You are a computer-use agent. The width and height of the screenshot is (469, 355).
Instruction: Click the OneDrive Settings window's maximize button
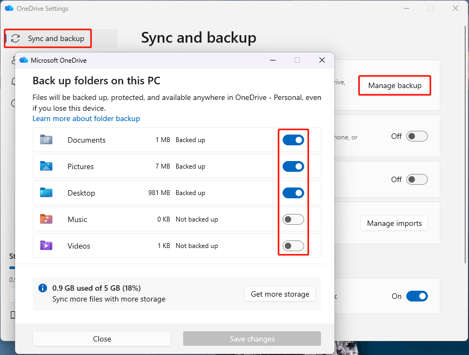(x=431, y=8)
